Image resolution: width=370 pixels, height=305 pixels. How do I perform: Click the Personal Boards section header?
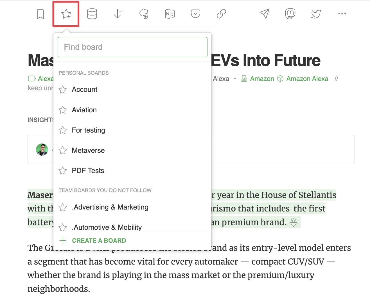coord(84,73)
